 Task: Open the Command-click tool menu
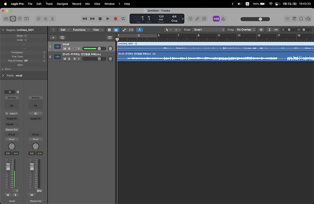(178, 30)
